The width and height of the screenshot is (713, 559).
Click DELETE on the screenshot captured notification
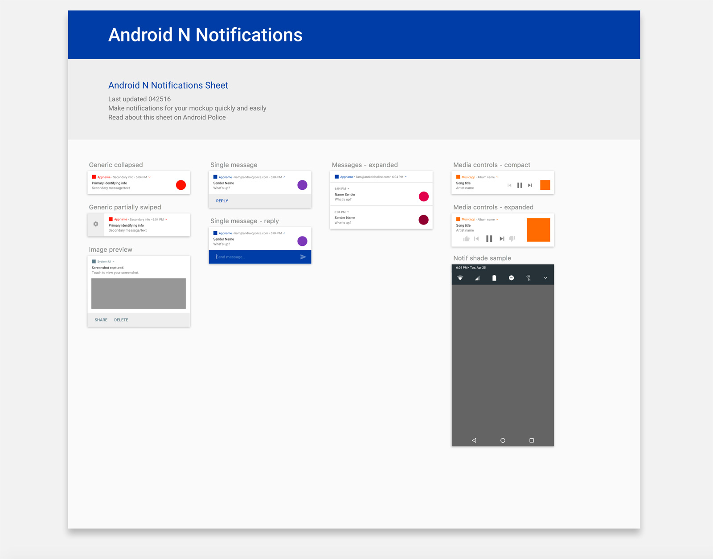coord(121,320)
